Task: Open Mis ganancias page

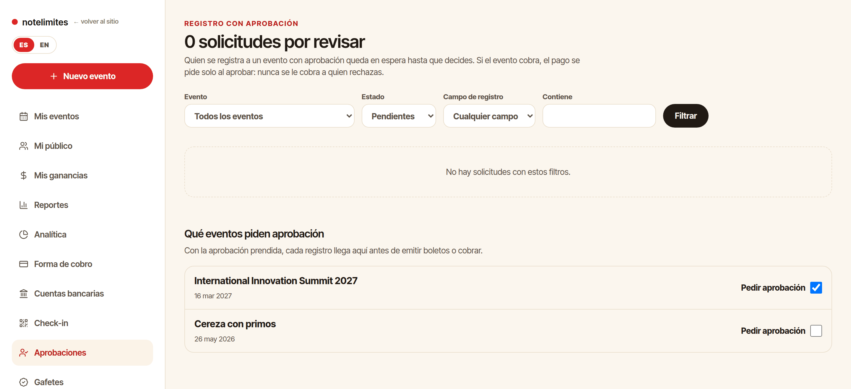Action: [82, 175]
